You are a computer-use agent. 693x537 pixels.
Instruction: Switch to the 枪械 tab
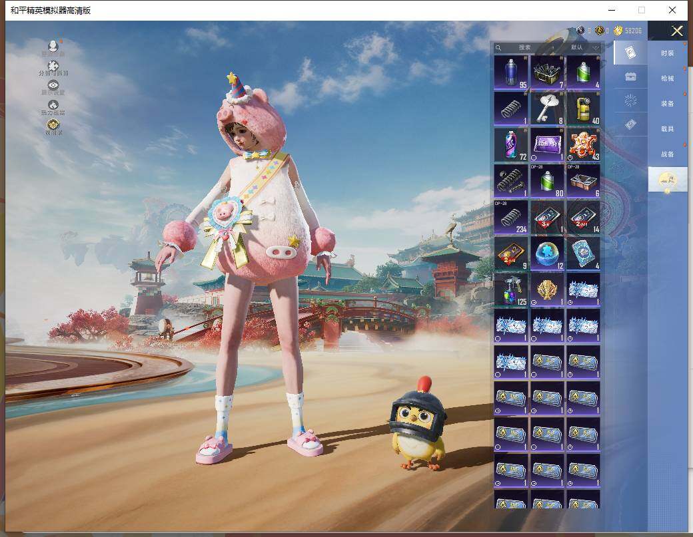[x=667, y=78]
